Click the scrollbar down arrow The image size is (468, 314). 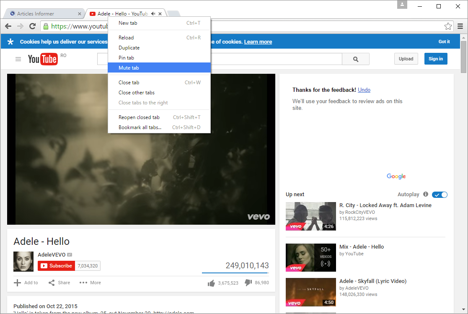463,309
